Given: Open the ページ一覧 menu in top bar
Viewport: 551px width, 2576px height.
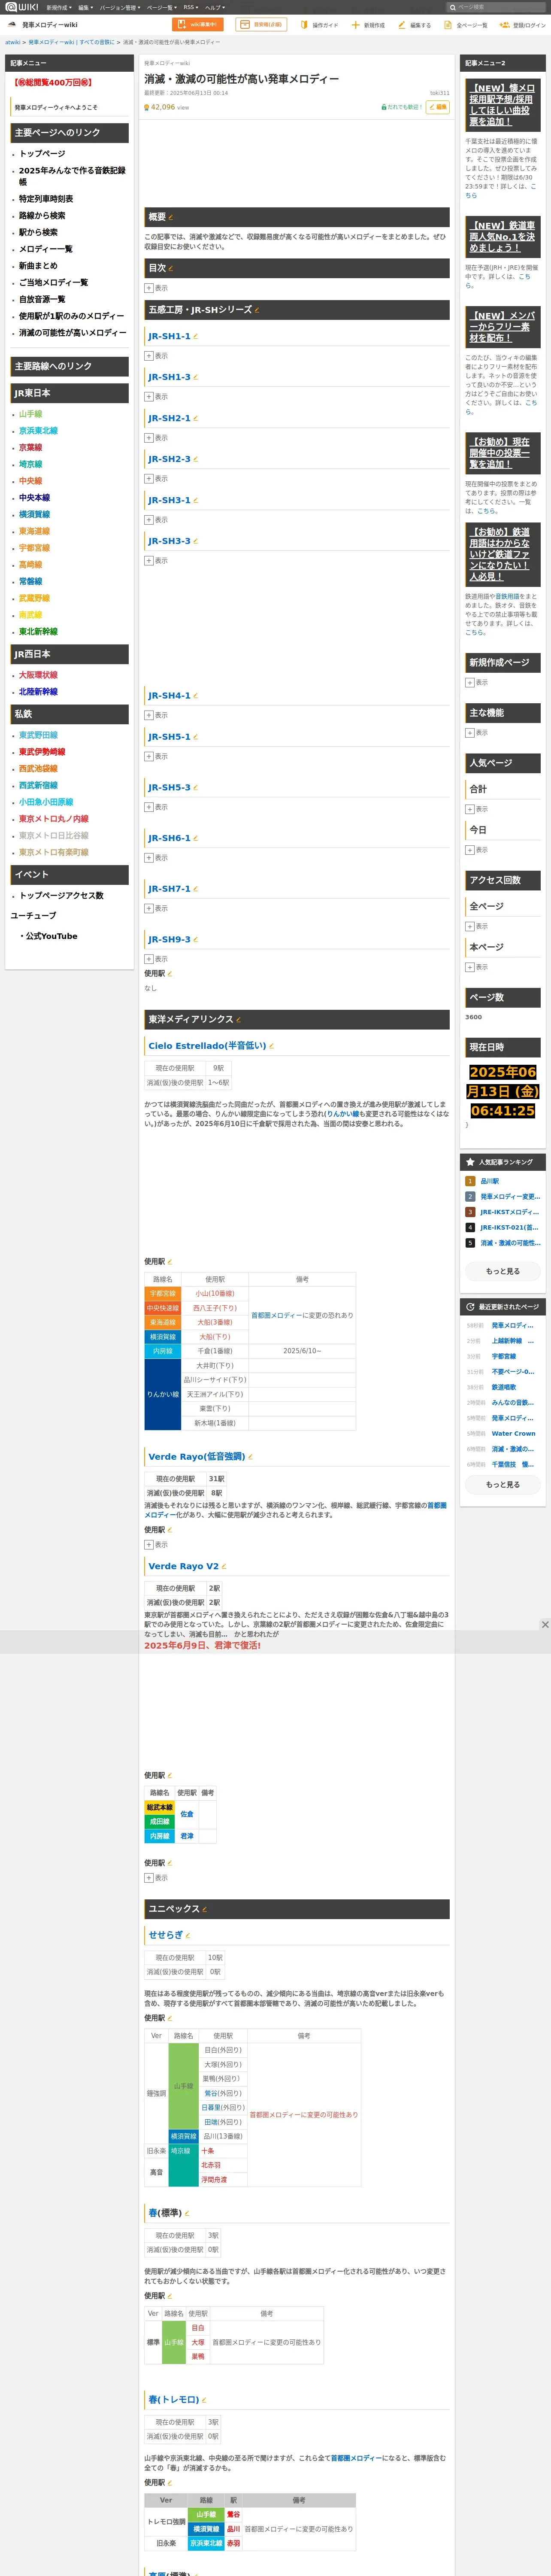Looking at the screenshot, I should click(162, 7).
